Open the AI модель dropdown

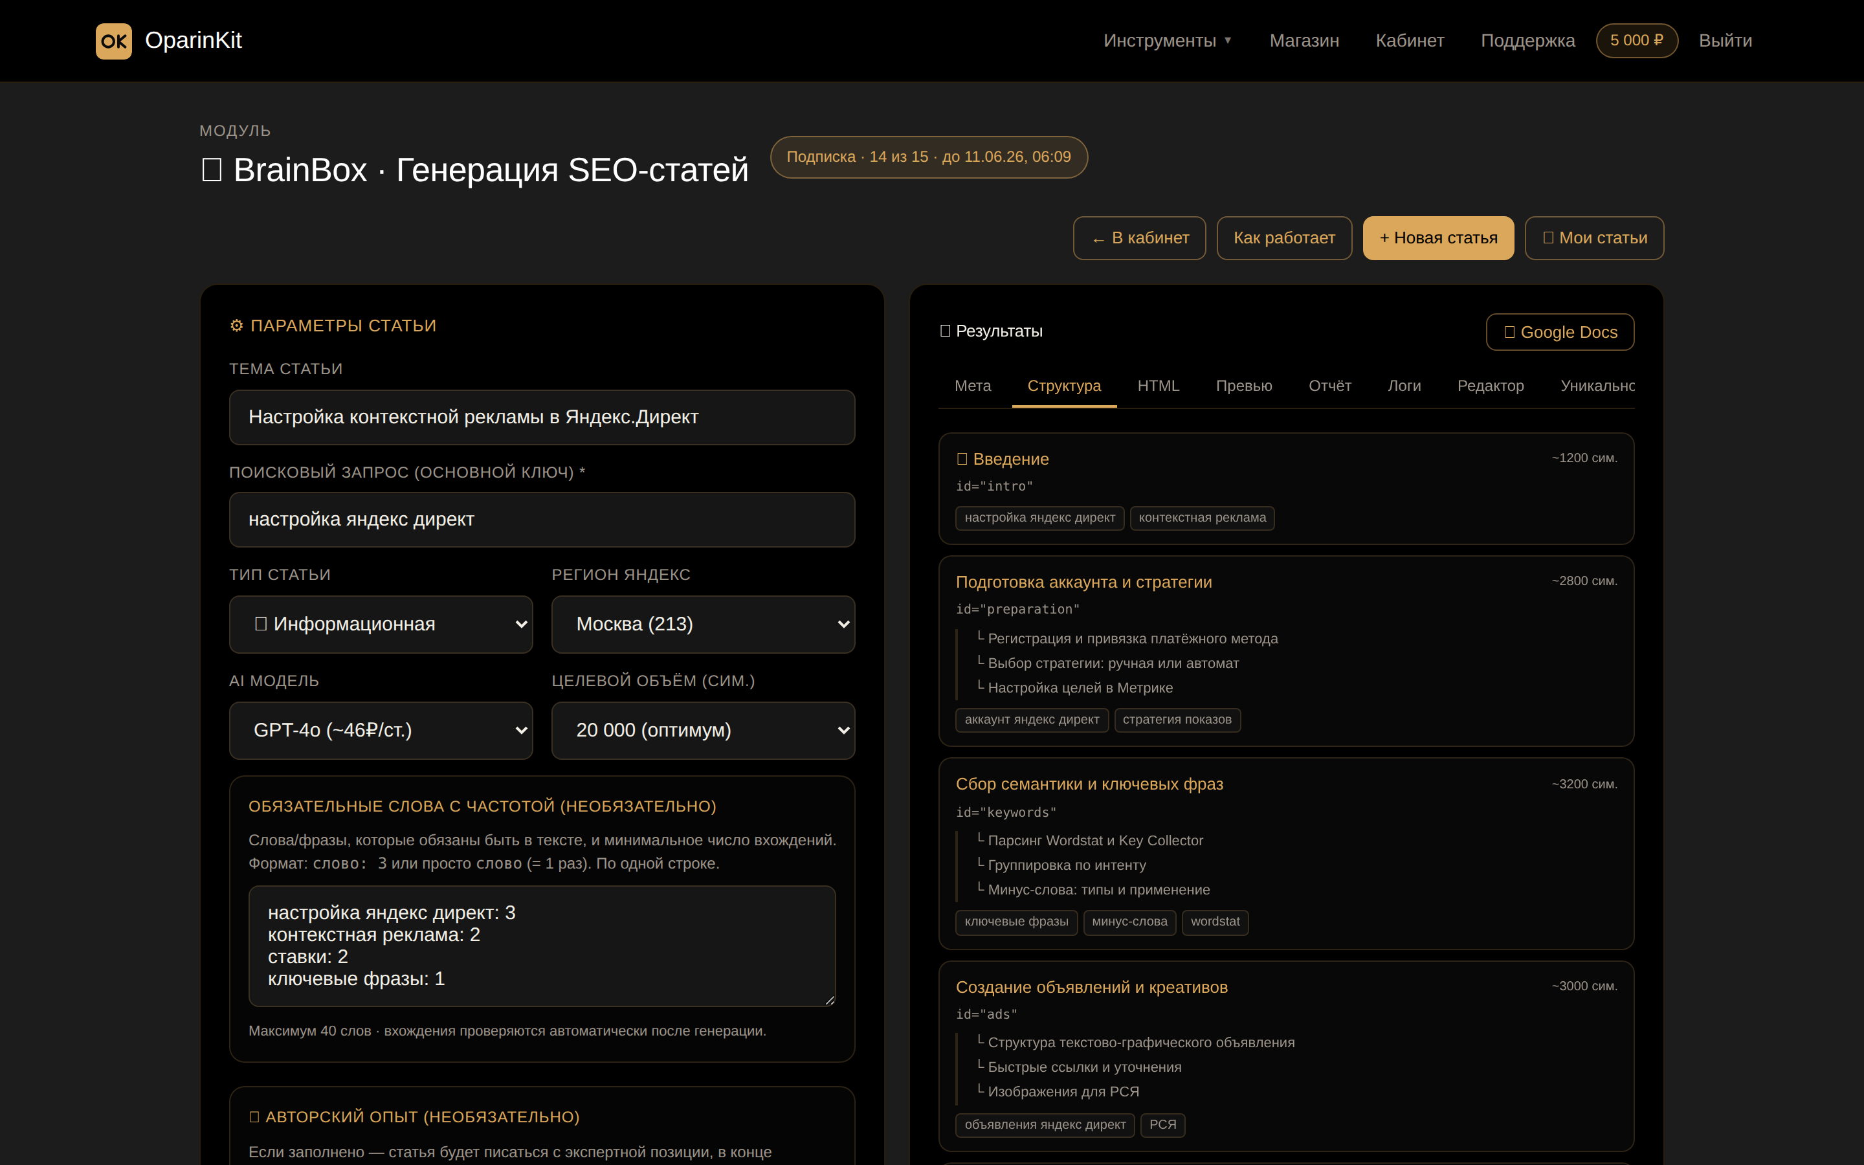(381, 731)
